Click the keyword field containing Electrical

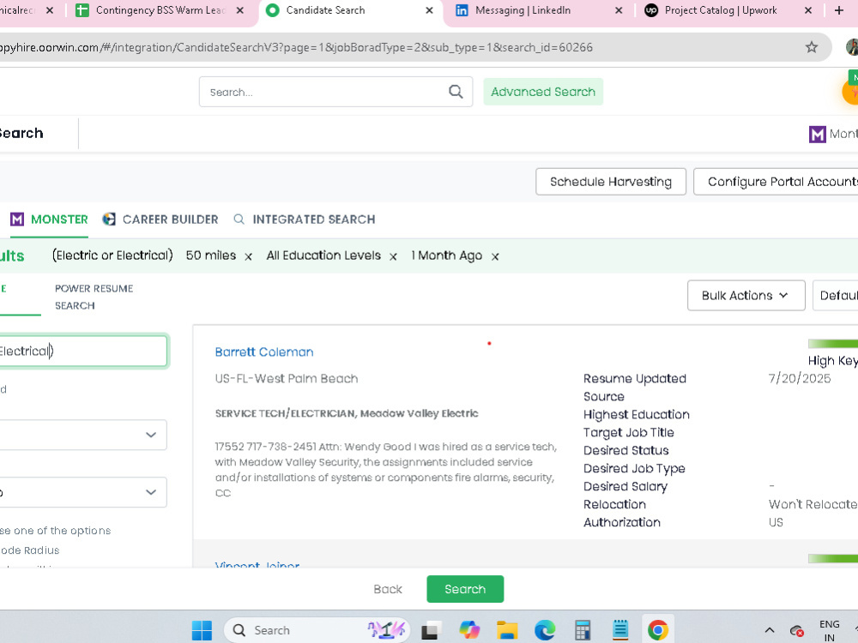[82, 351]
